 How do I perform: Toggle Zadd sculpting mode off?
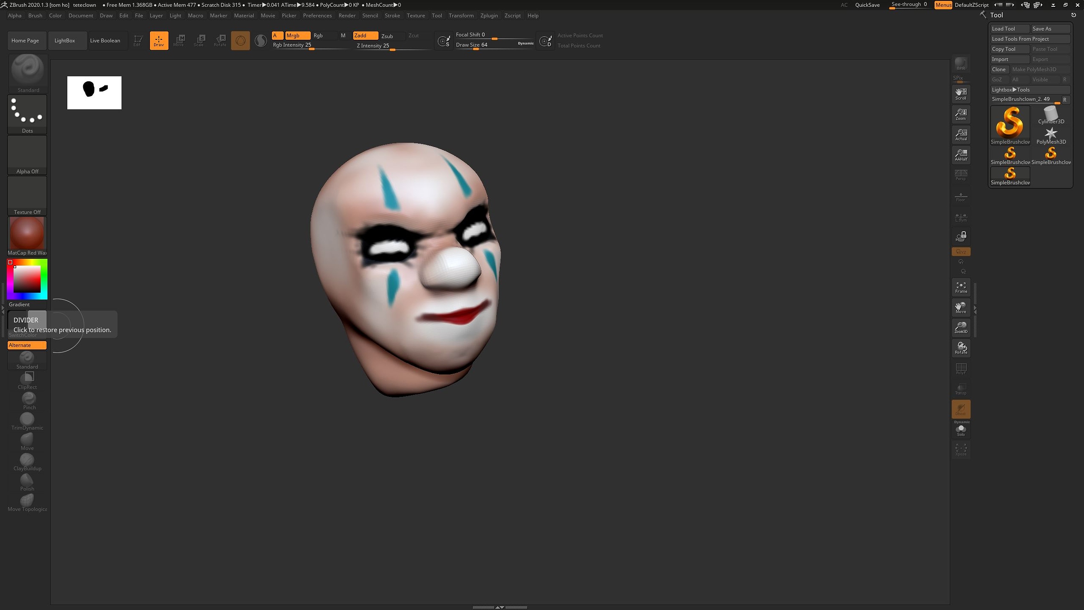(365, 35)
